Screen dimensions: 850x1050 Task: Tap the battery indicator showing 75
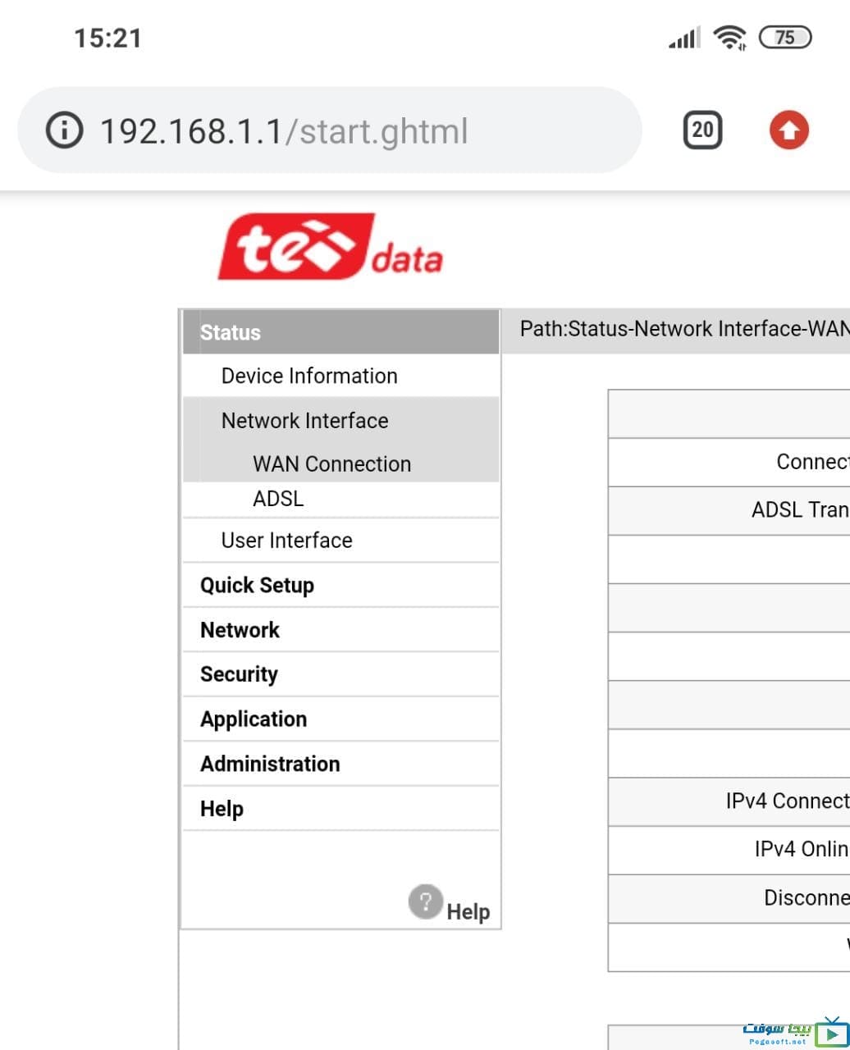pos(785,37)
